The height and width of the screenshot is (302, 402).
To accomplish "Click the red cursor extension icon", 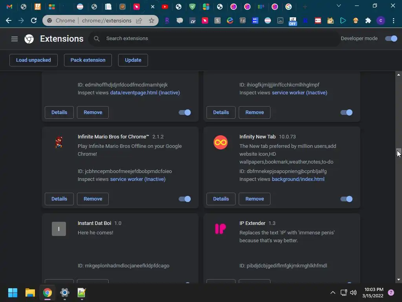I will click(x=205, y=20).
